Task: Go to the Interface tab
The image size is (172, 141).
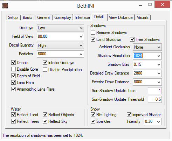Action: (x=82, y=17)
